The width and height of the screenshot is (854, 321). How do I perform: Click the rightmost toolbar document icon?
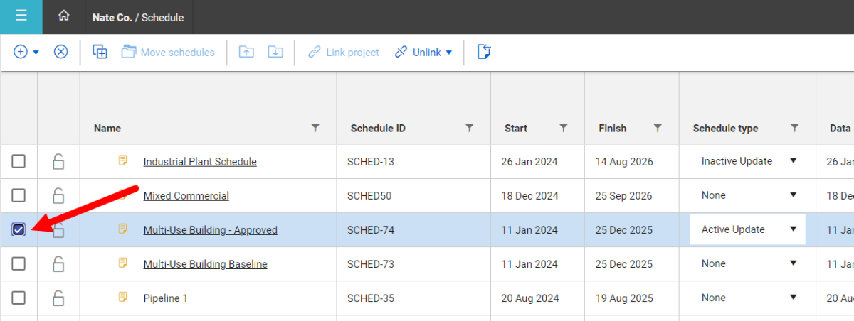click(x=484, y=52)
